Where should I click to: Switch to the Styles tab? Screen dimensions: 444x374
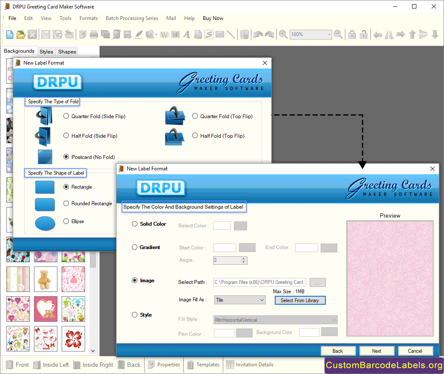[x=46, y=51]
